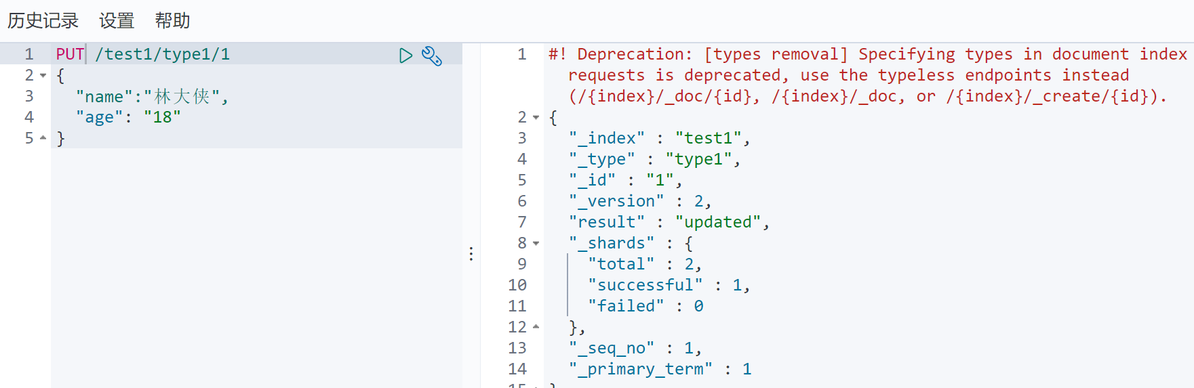Click the "_version" : 2 response line
1194x388 pixels.
(x=640, y=201)
